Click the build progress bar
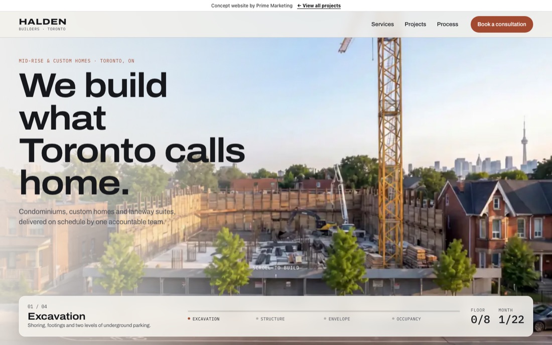 click(324, 311)
